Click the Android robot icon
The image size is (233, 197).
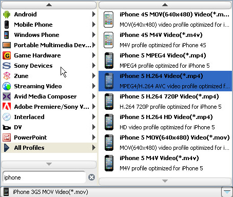tap(7, 14)
